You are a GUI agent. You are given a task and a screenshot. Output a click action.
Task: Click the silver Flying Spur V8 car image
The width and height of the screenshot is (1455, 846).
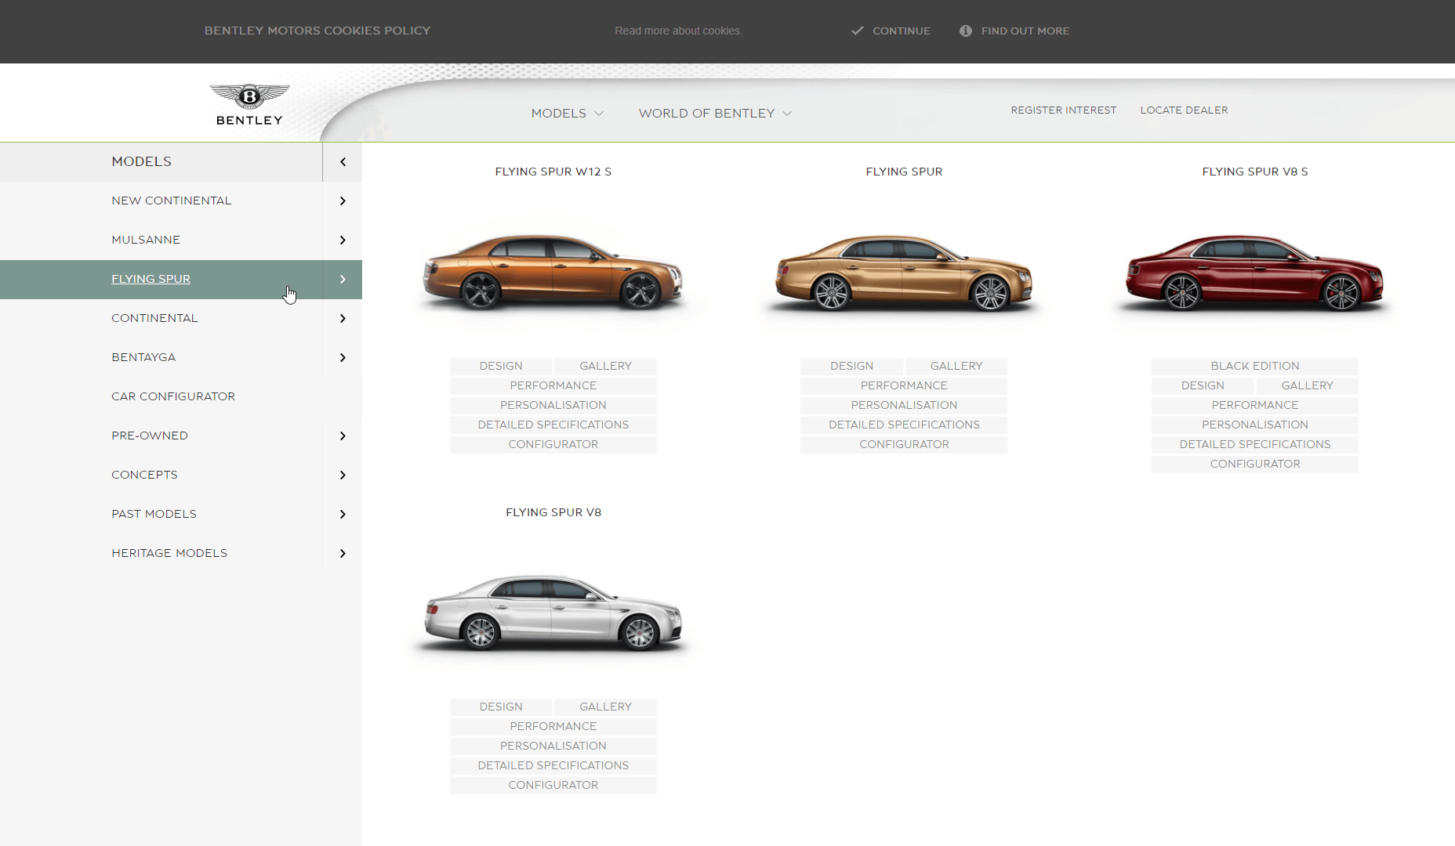tap(553, 613)
